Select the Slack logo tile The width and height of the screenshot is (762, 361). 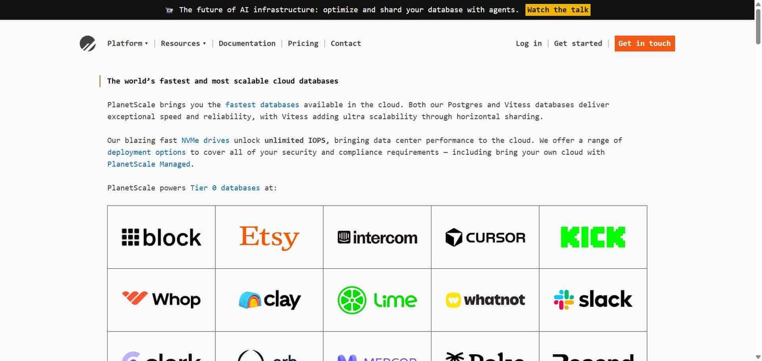[593, 300]
